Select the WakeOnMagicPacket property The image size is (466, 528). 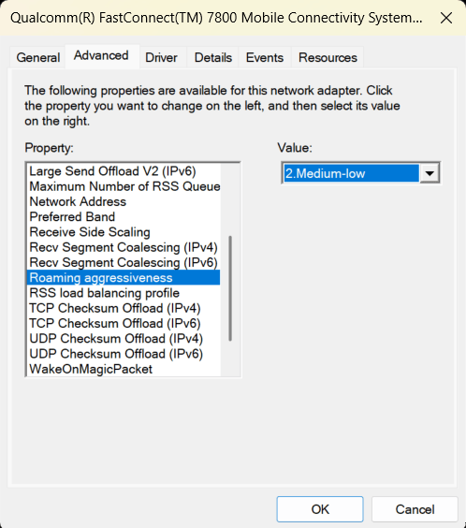(124, 369)
